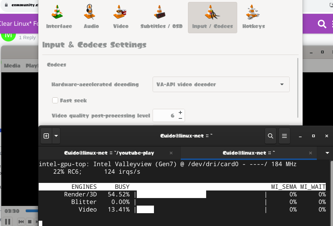Image resolution: width=333 pixels, height=226 pixels.
Task: Increase video post-processing level
Action: [x=180, y=113]
